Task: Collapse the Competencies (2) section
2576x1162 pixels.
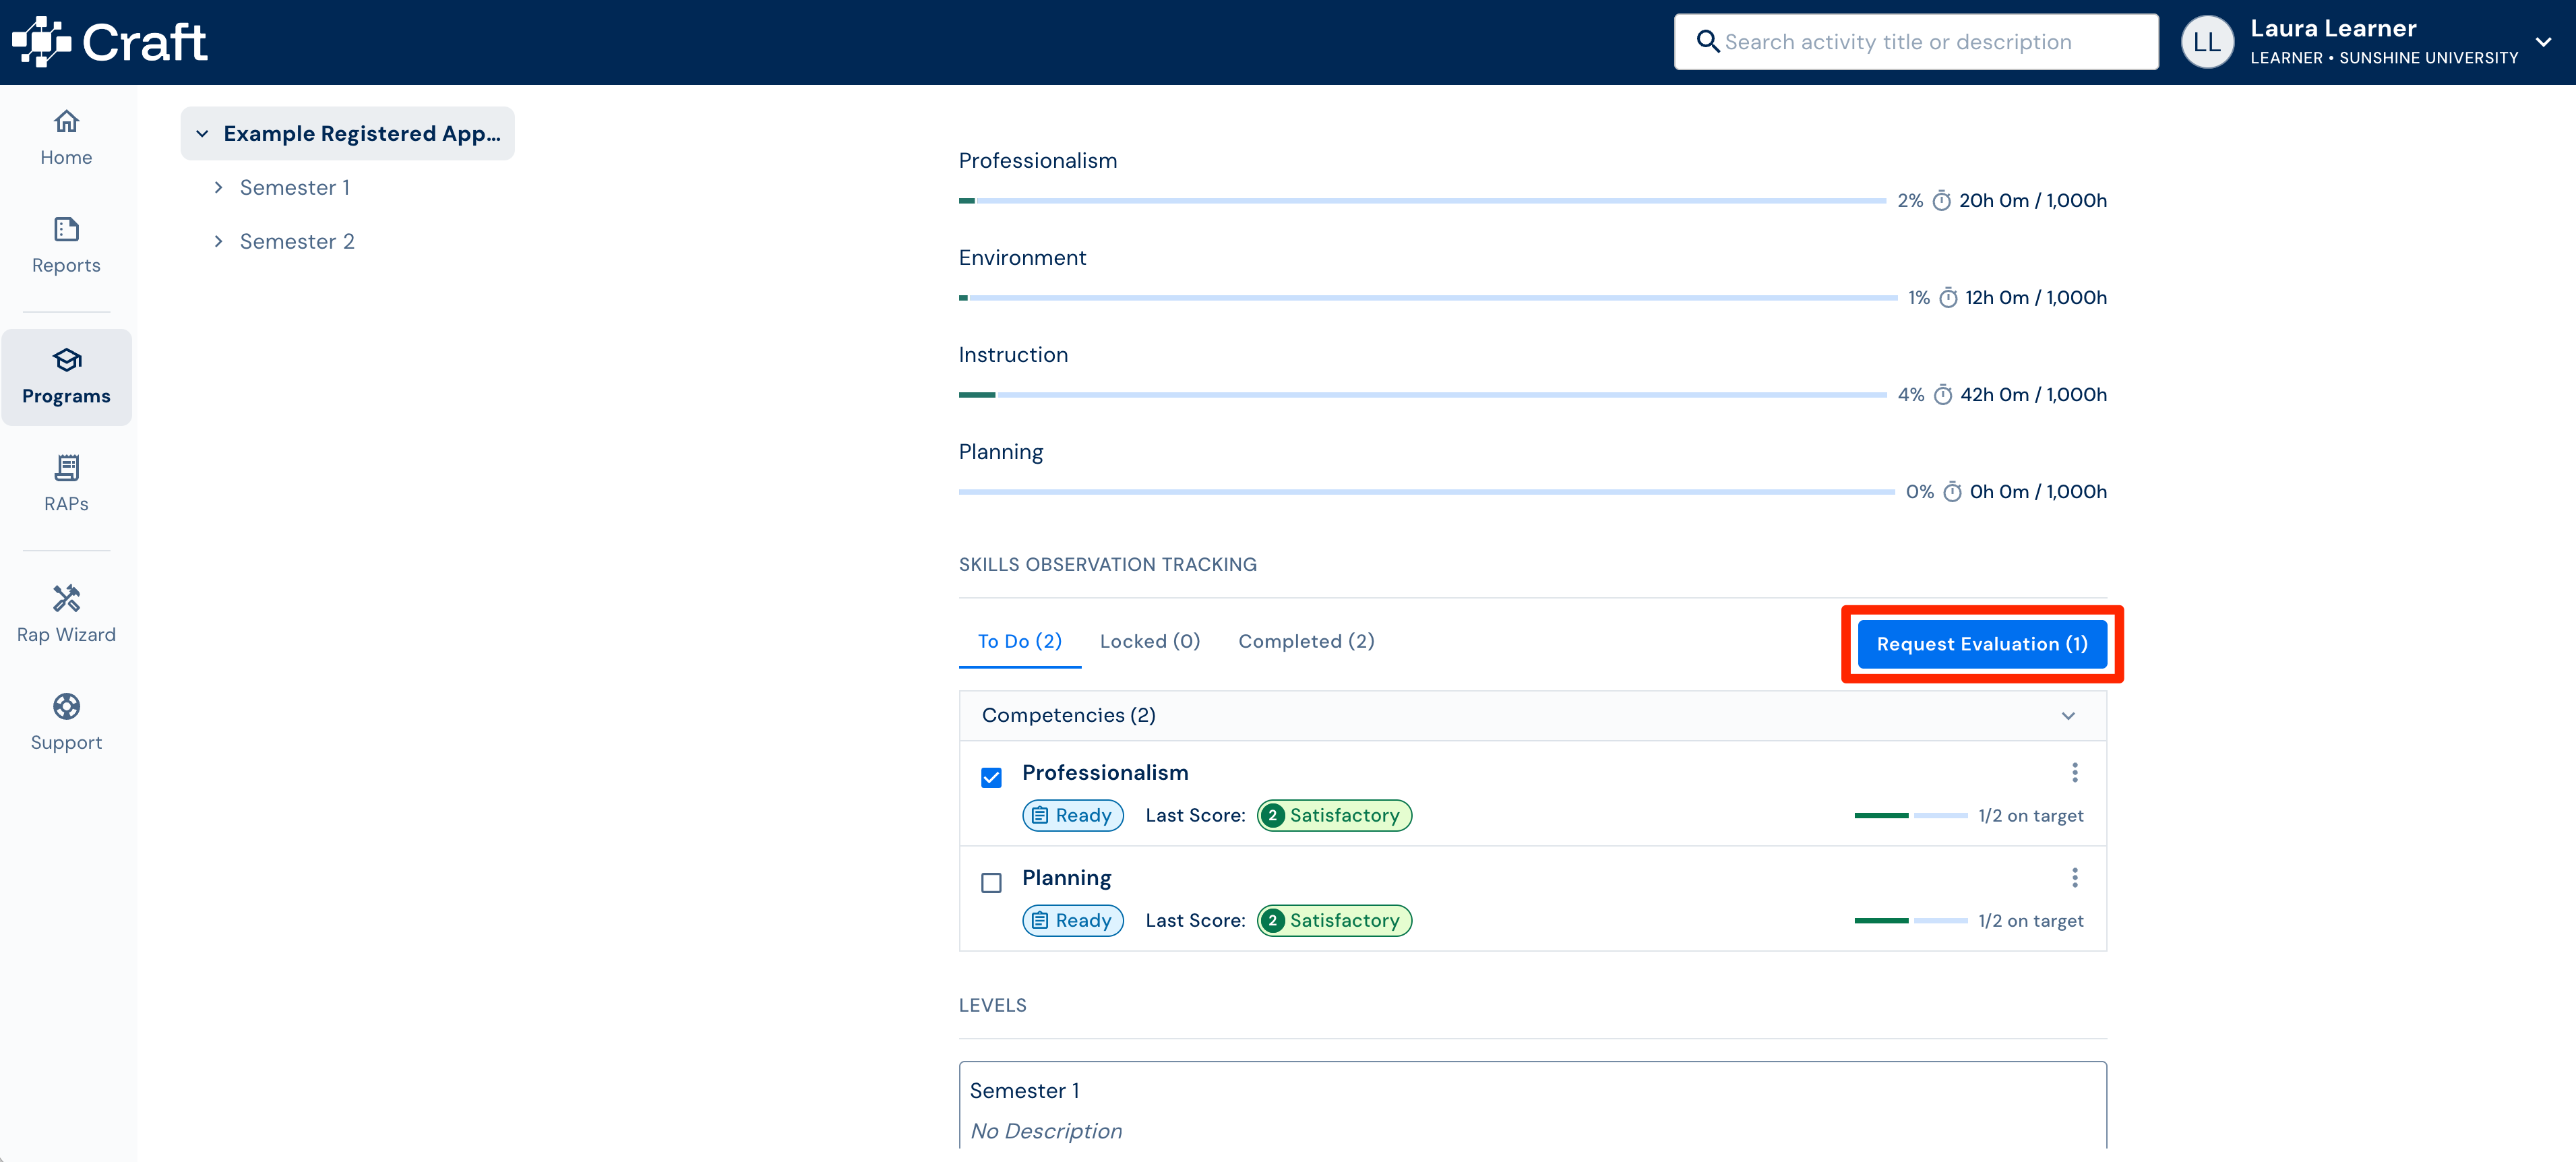Action: [2068, 715]
